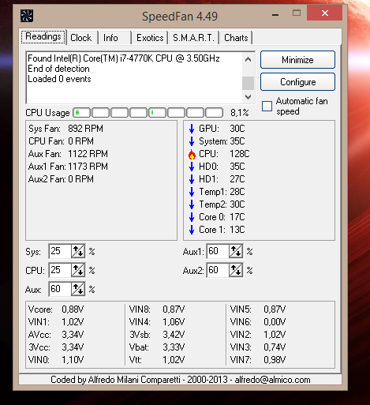Click the VIN7 0,98V voltage reading
Viewport: 370px width, 405px height.
[x=258, y=360]
